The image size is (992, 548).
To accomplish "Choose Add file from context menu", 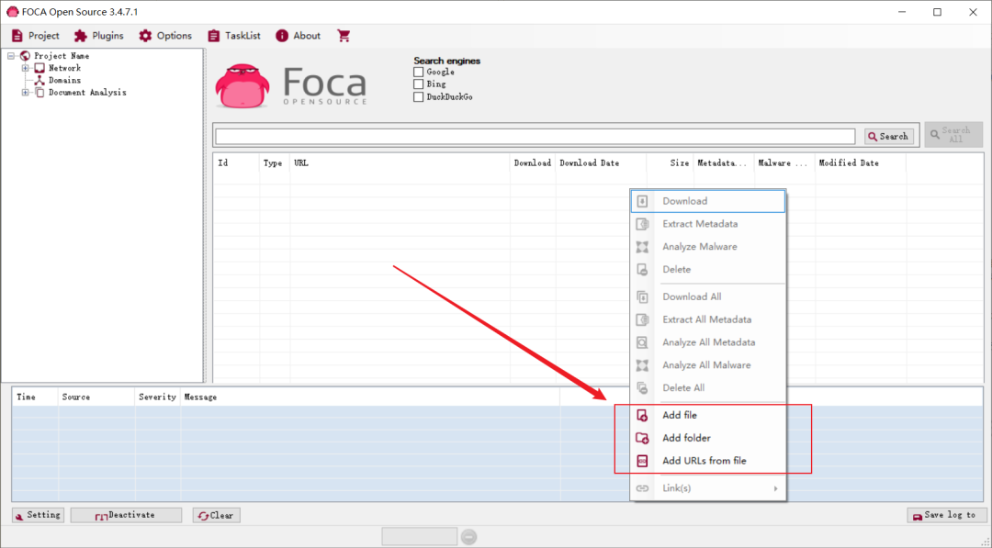I will 708,415.
